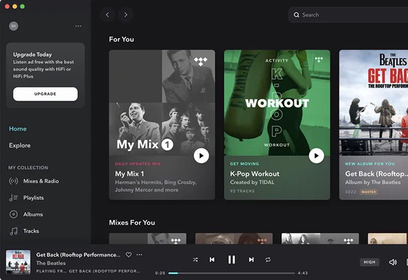Toggle shuffle playback
The width and height of the screenshot is (408, 280).
[x=196, y=260]
